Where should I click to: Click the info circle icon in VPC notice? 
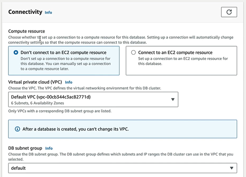(x=17, y=129)
